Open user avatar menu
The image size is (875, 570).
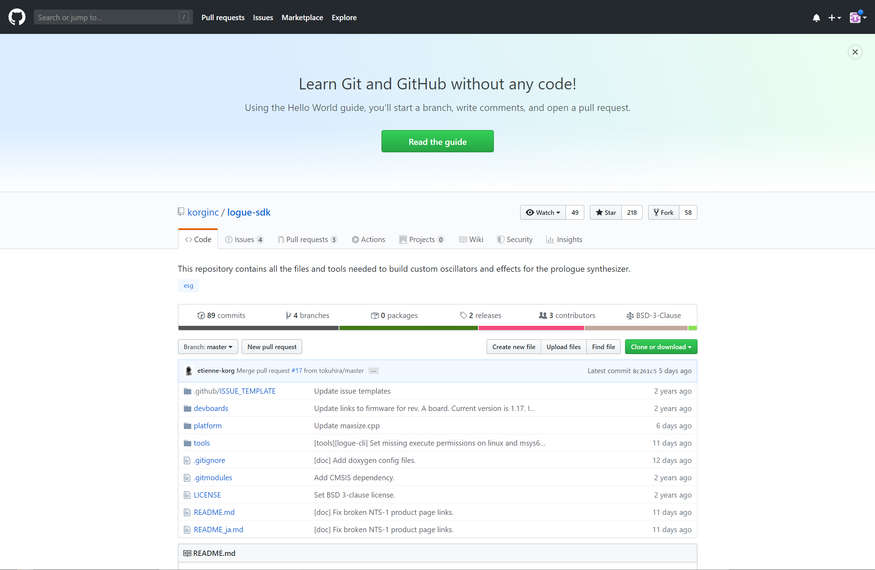coord(858,18)
